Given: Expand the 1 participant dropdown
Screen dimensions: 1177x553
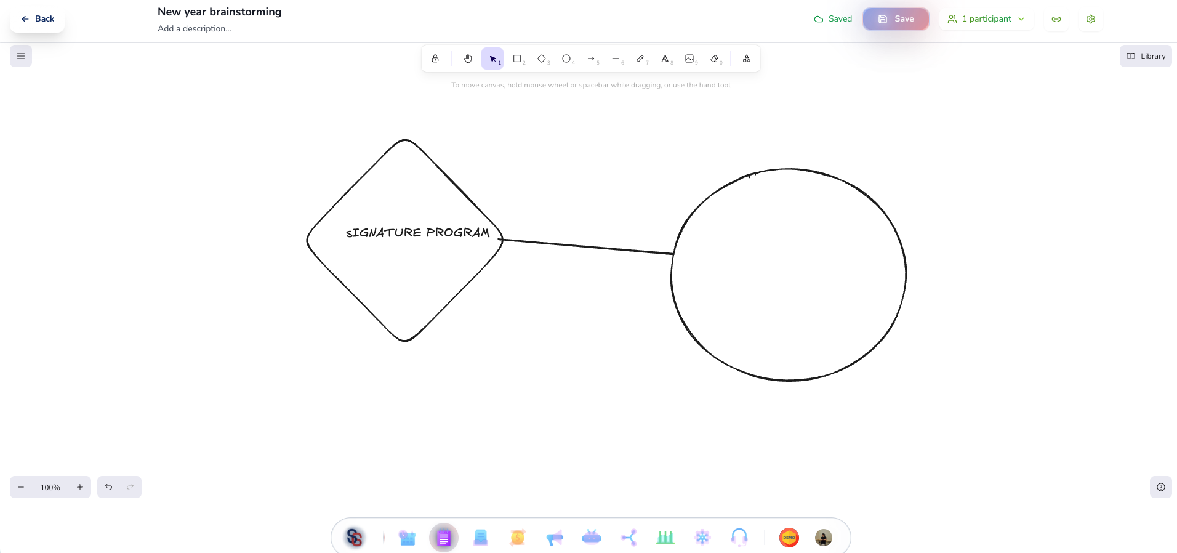Looking at the screenshot, I should pos(986,19).
